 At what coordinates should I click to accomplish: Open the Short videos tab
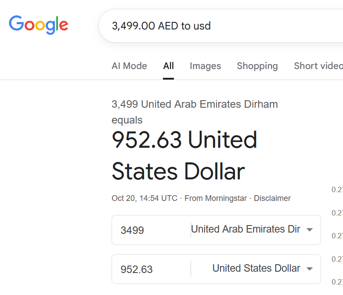(x=318, y=66)
